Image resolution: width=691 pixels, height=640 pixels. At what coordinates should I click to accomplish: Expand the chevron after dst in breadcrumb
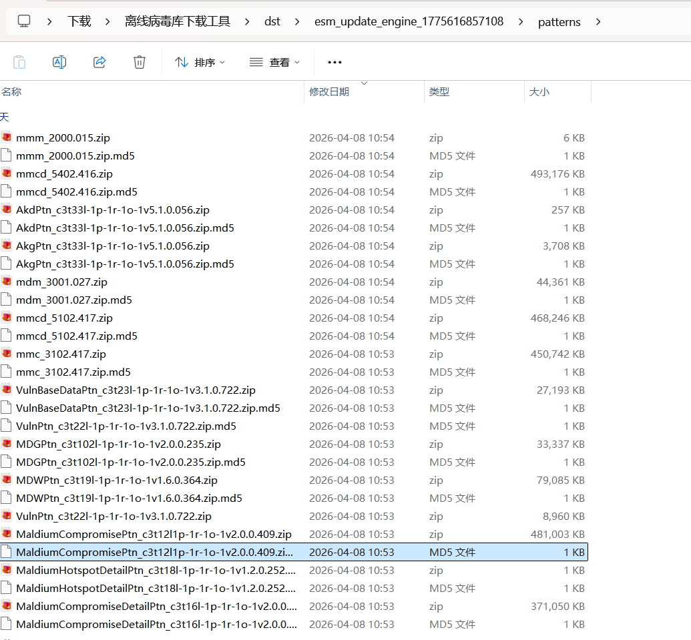(x=297, y=21)
